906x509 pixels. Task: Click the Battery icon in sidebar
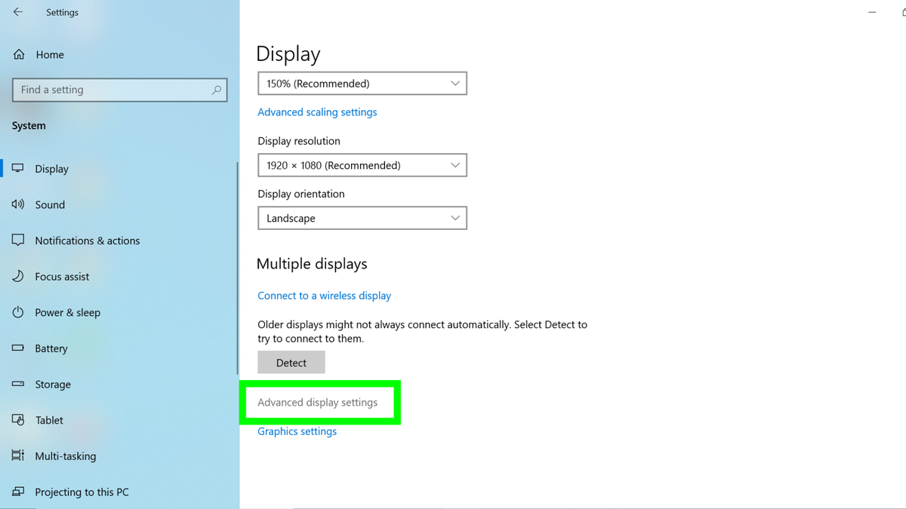pos(17,348)
